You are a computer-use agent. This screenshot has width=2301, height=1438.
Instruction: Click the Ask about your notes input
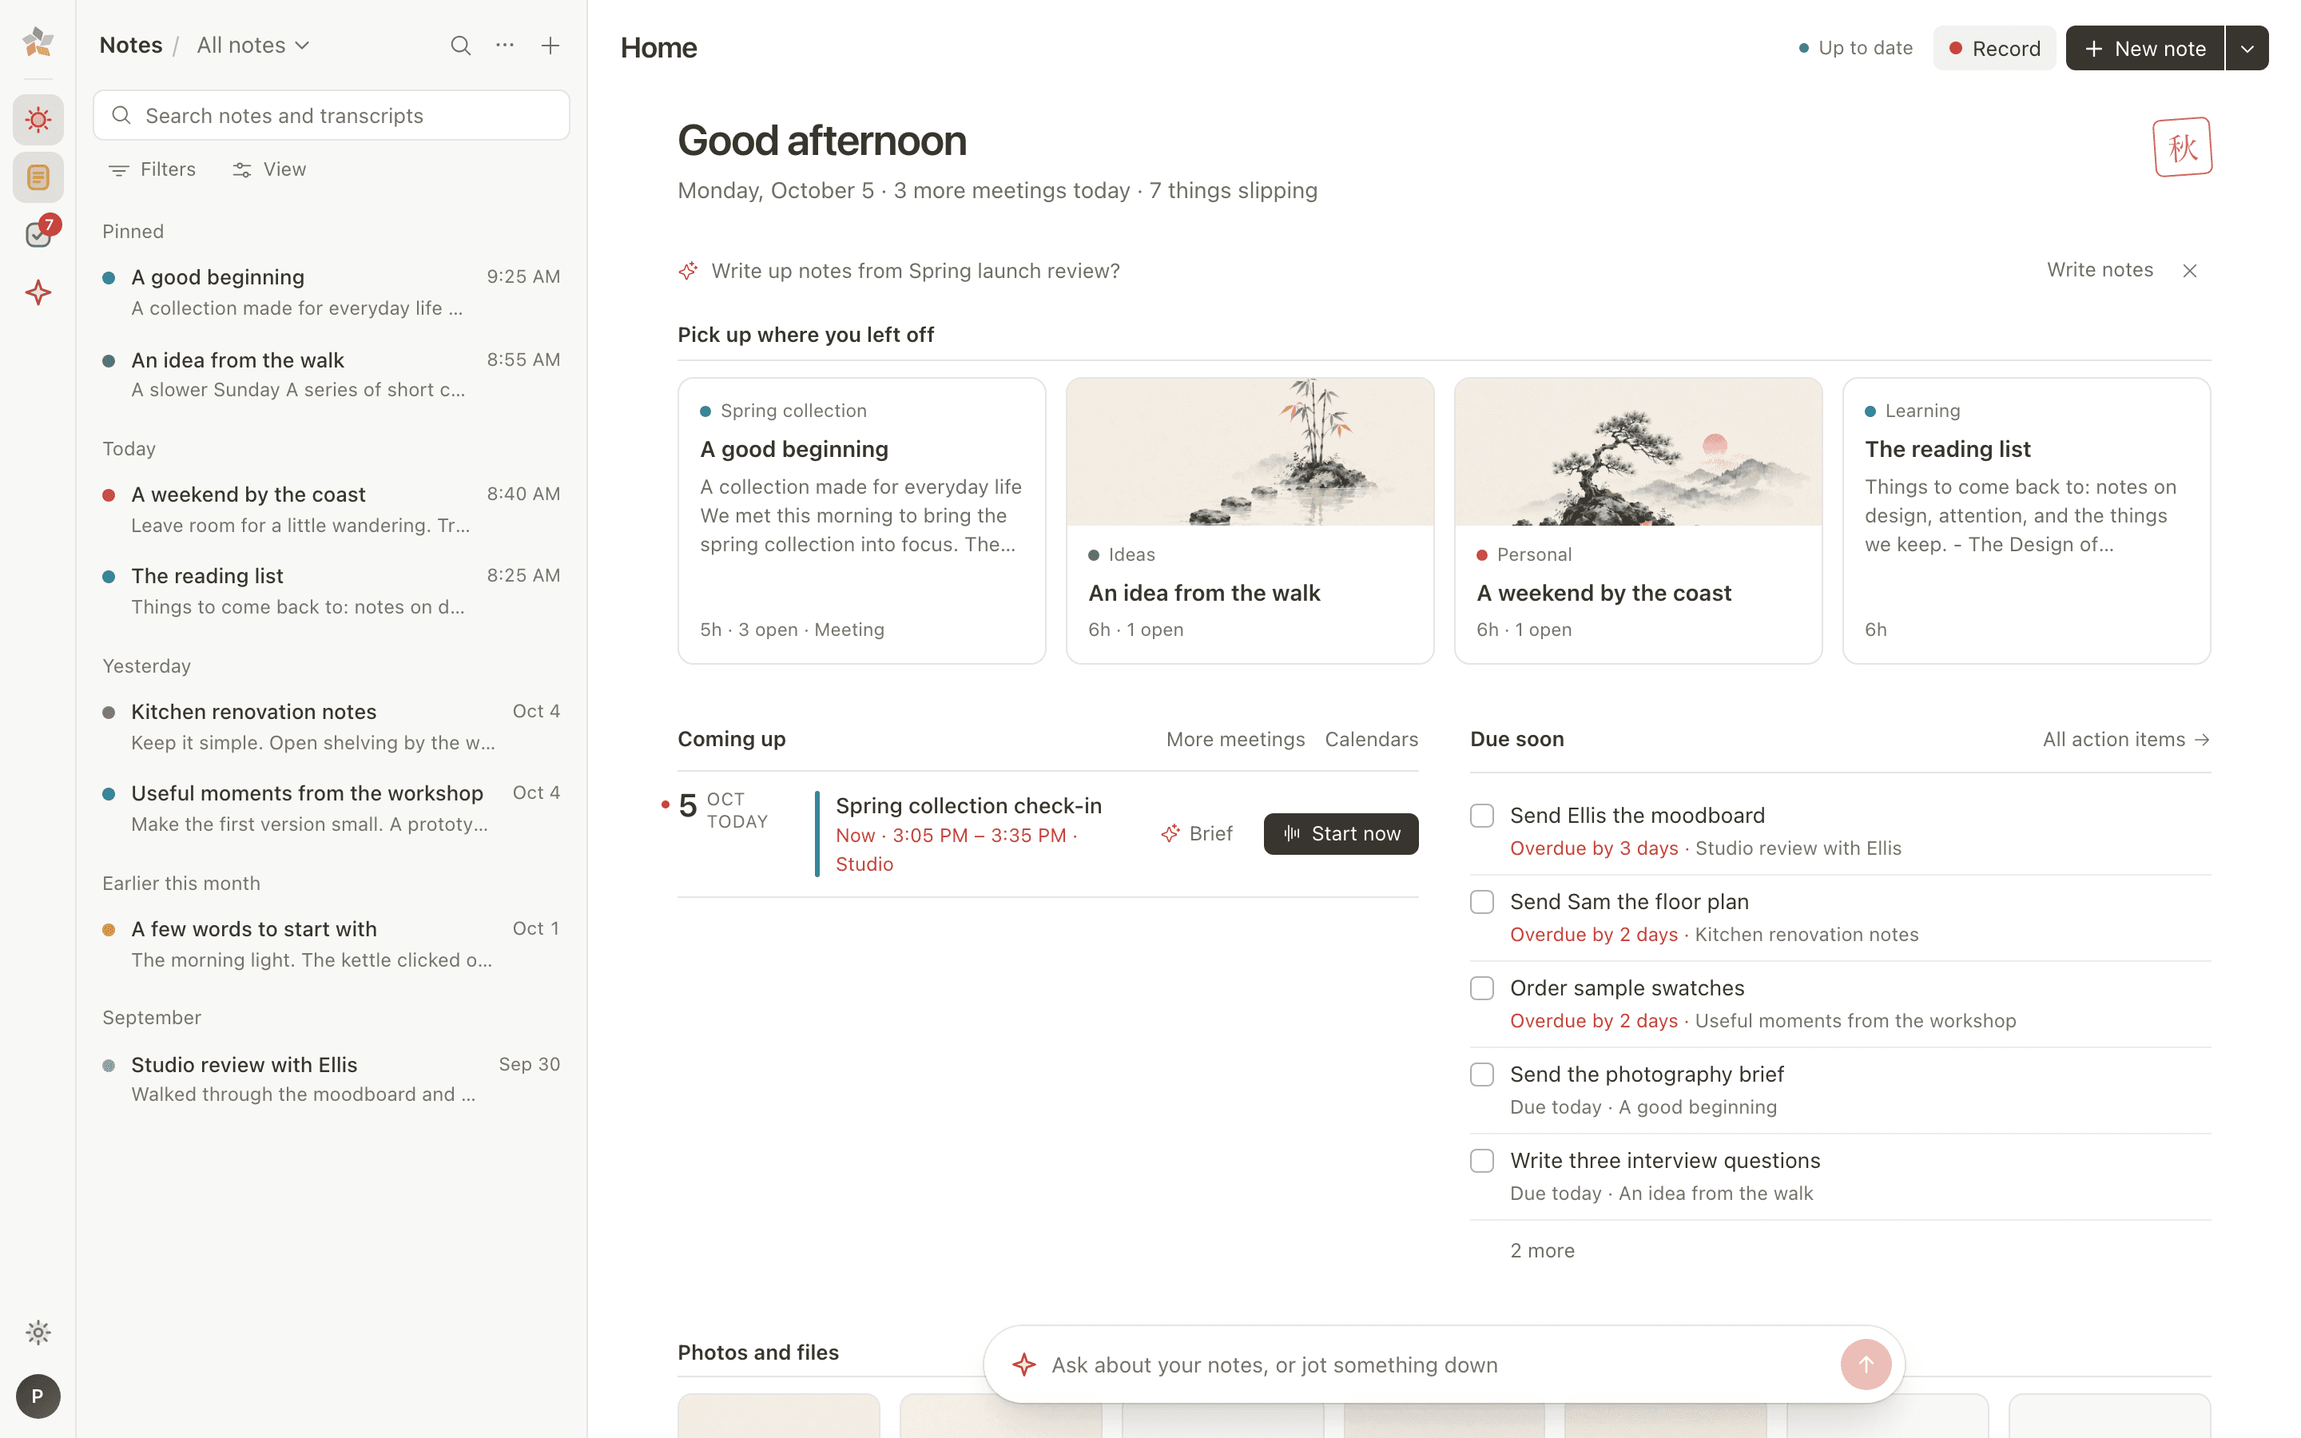[1436, 1365]
